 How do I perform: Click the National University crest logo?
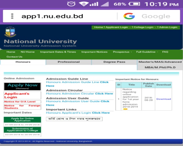click(10, 32)
